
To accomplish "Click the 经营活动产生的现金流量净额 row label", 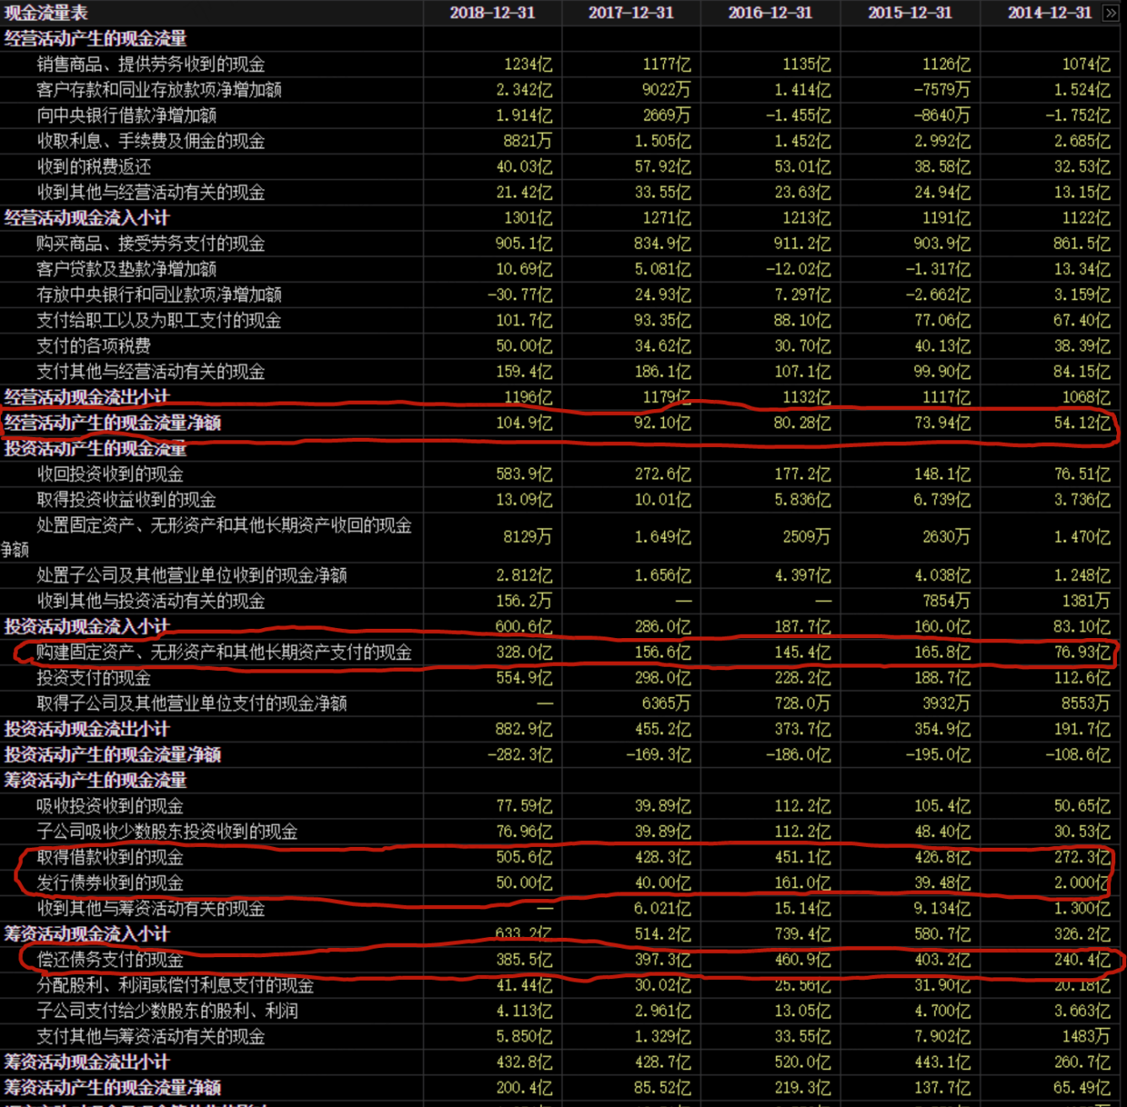I will 113,423.
